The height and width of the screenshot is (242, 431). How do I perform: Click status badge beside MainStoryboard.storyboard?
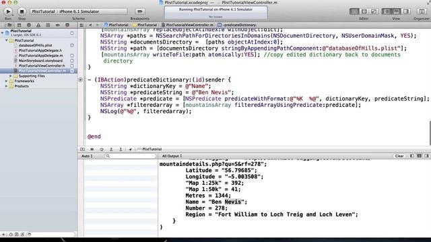tap(72, 61)
